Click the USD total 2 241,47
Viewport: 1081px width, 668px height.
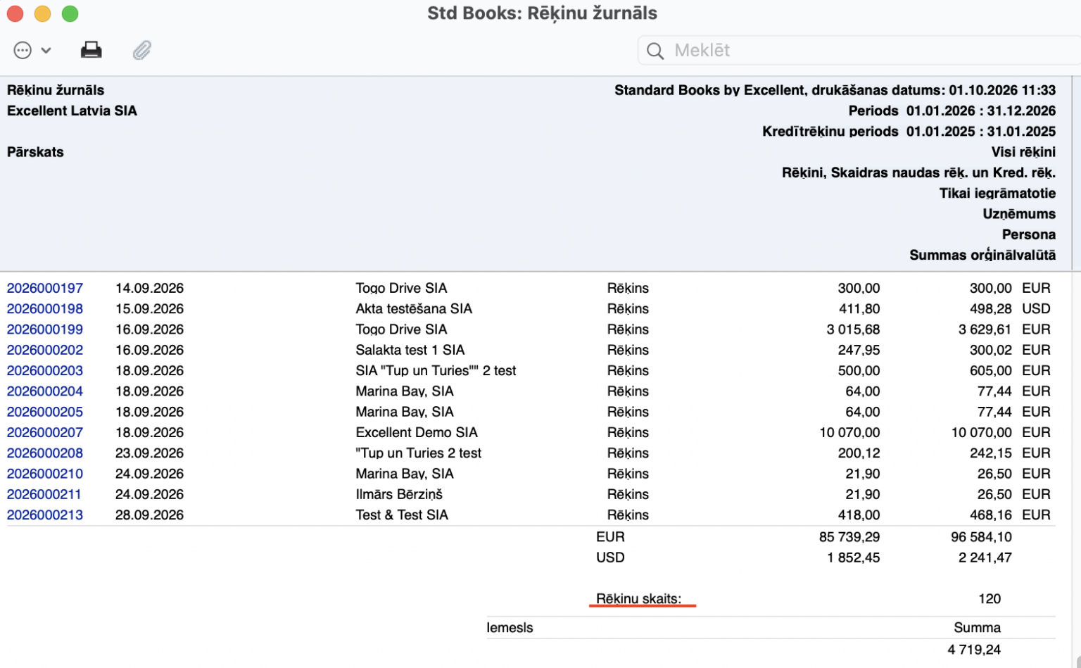[985, 557]
